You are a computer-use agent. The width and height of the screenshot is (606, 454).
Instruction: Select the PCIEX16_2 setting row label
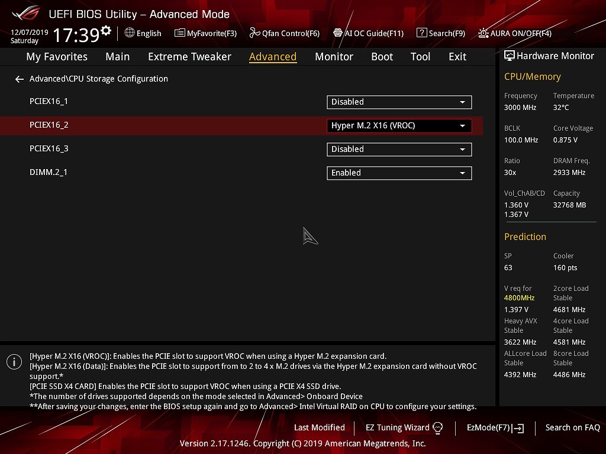49,125
